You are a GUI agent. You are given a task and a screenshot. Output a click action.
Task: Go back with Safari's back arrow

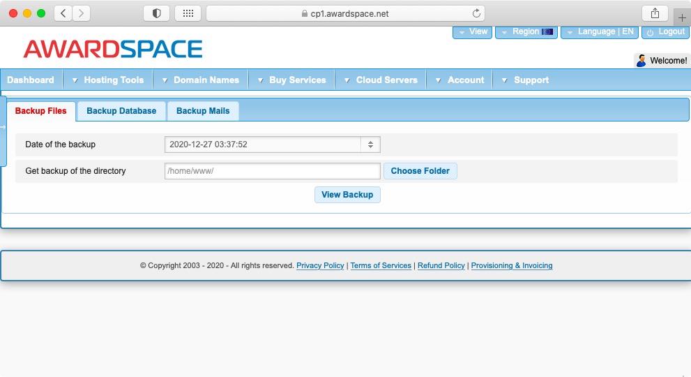click(x=63, y=13)
